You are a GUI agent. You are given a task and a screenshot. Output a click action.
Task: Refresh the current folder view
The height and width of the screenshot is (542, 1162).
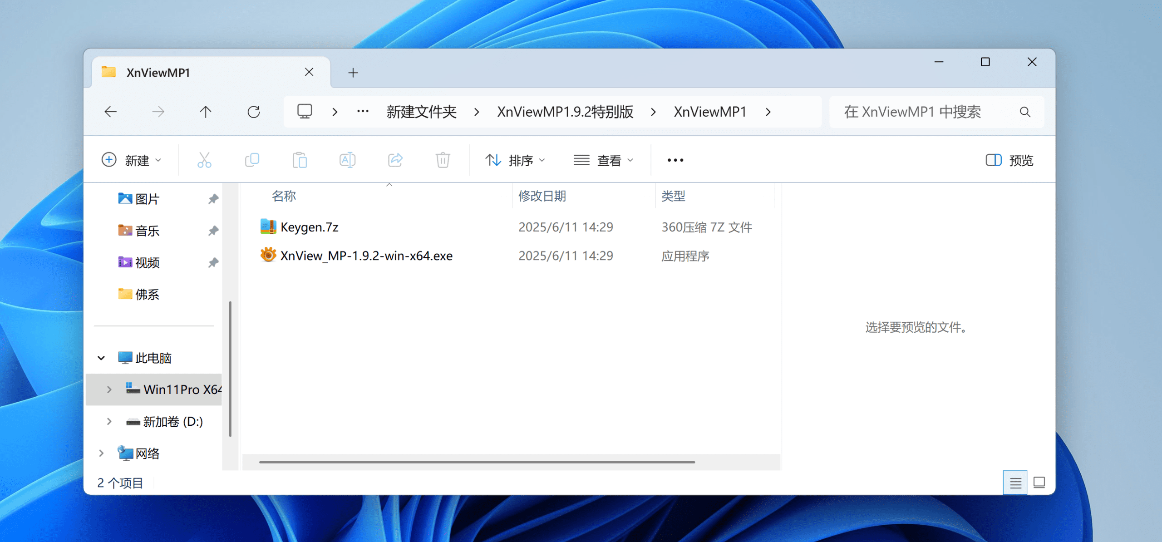(x=253, y=112)
